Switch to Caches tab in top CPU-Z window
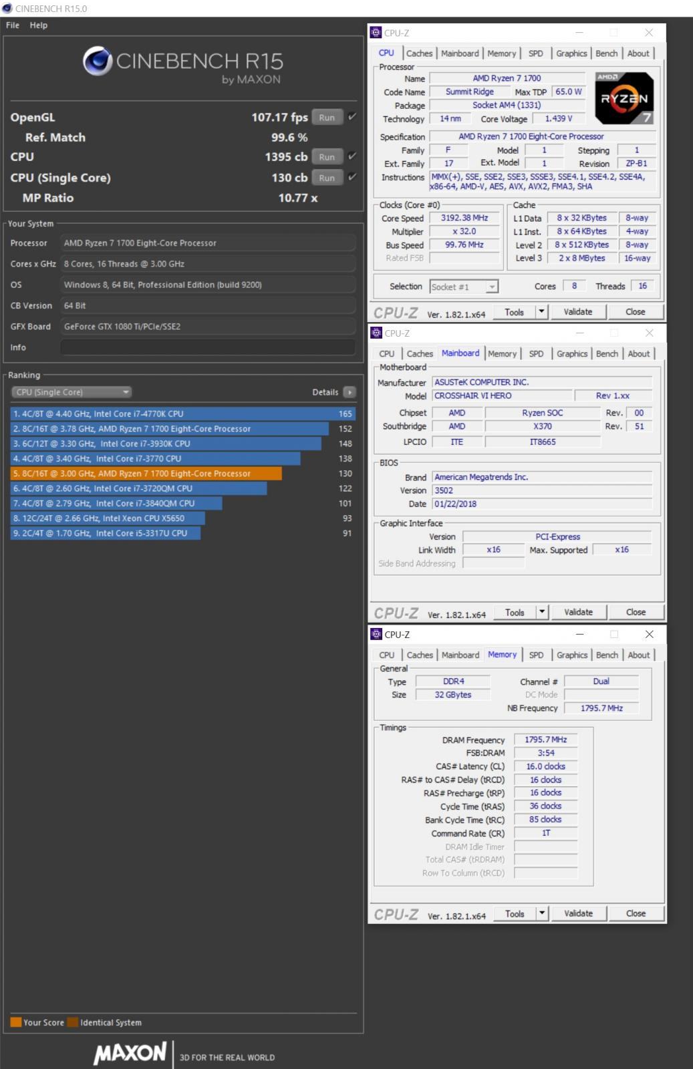 pos(419,53)
